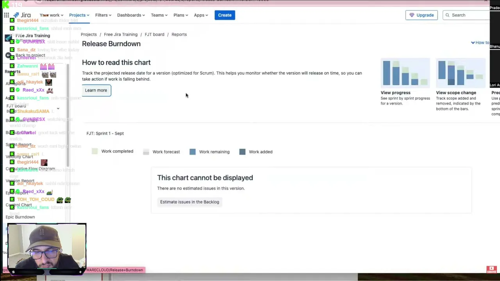Open the app switcher grid icon
This screenshot has height=281, width=500.
click(x=7, y=15)
